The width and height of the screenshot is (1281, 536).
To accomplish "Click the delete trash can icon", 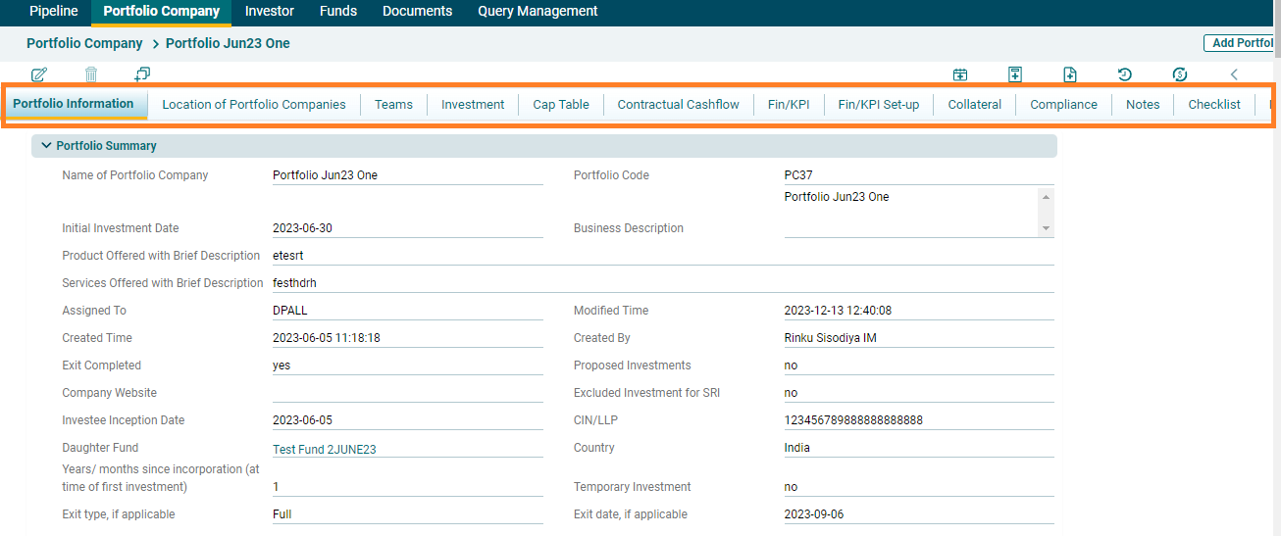I will 91,74.
